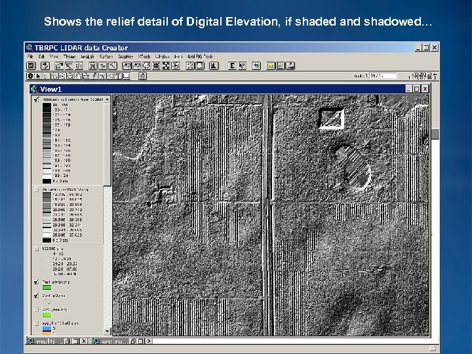472x354 pixels.
Task: Click the Hillshade theme name in legend
Action: pos(73,100)
